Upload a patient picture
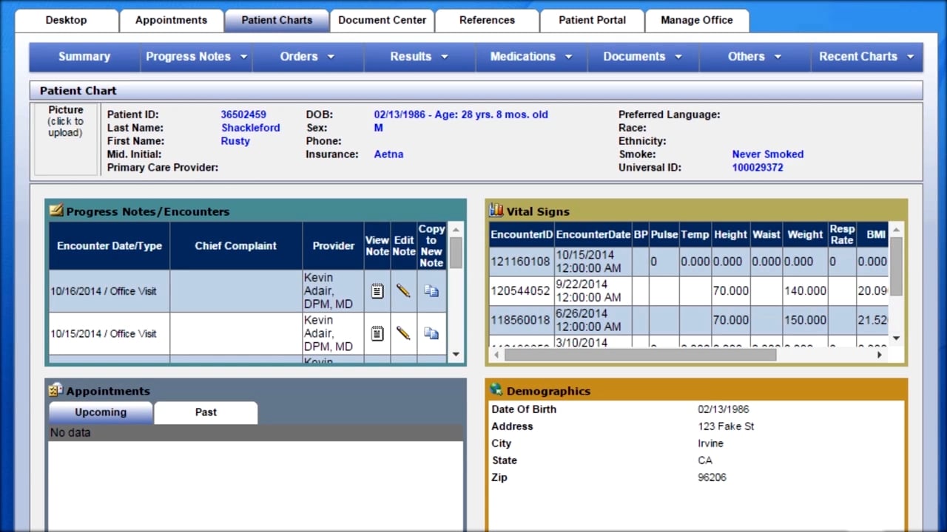947x532 pixels. 66,139
